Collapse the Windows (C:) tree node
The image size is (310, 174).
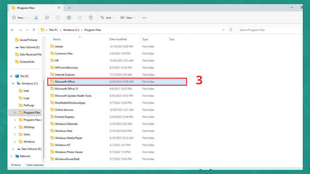[13, 84]
